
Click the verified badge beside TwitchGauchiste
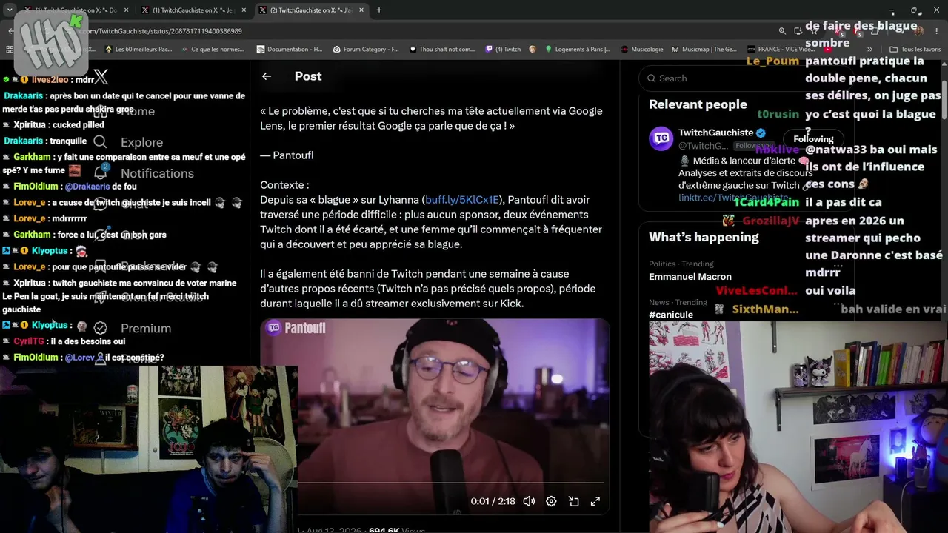pos(761,133)
